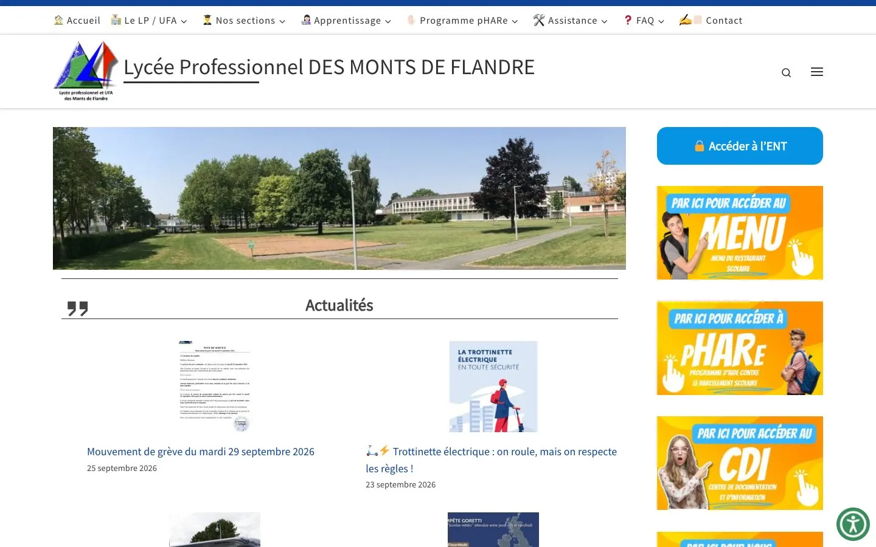The height and width of the screenshot is (547, 876).
Task: Click the person icon beside Apprentissage
Action: (x=306, y=20)
